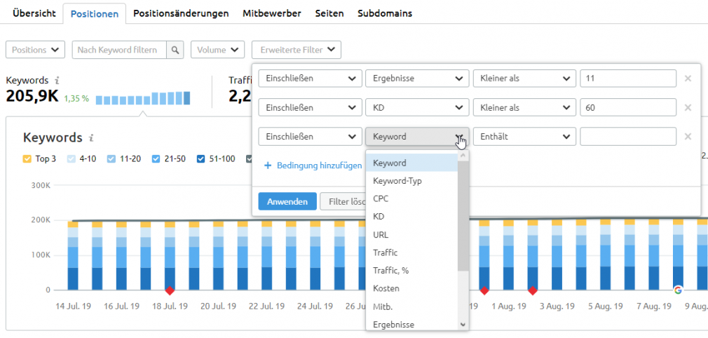Screen dimensions: 708x338
Task: Click the value field containing 11
Action: pyautogui.click(x=628, y=79)
